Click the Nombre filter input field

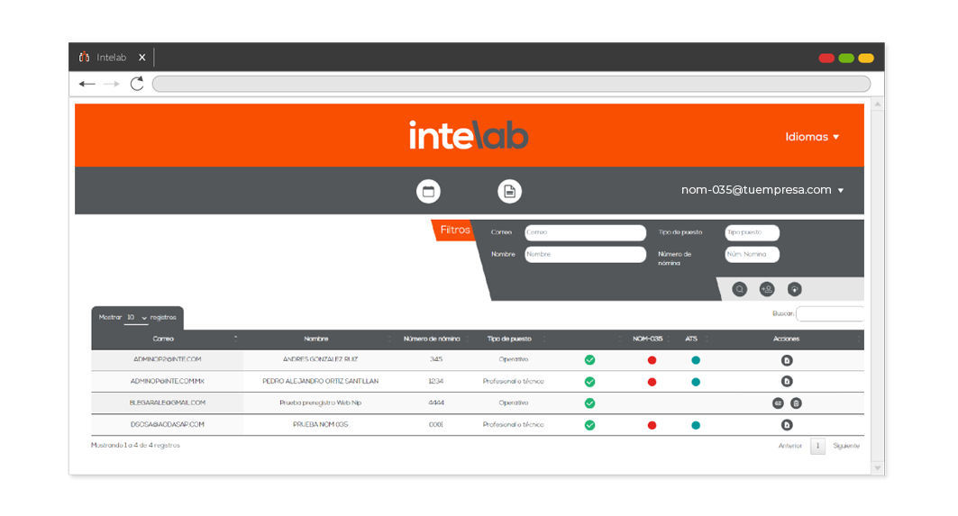point(585,255)
